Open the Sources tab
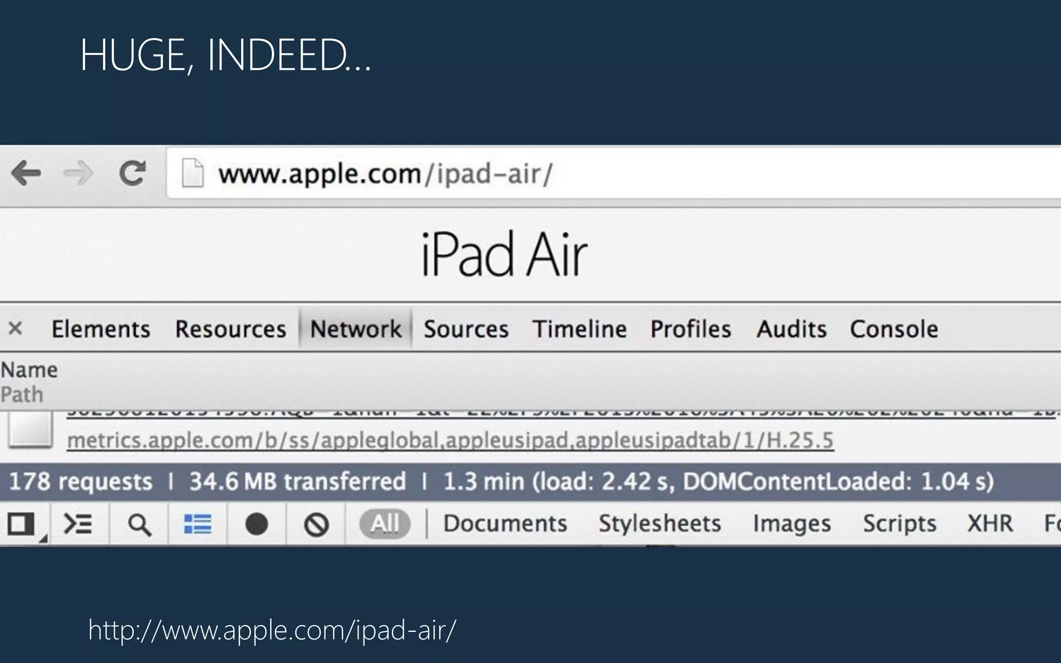 pos(466,329)
